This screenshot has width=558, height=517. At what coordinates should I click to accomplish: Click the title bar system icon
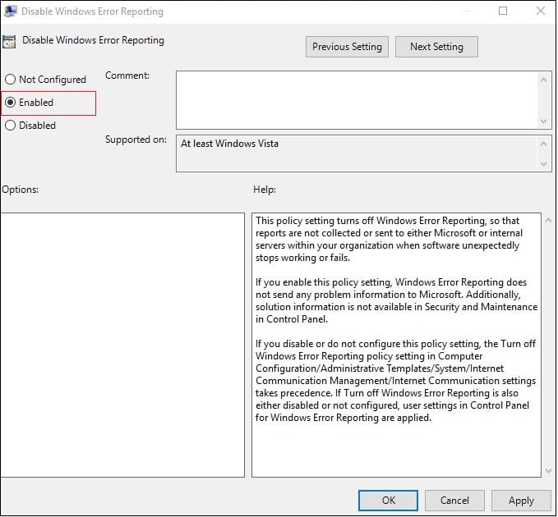pyautogui.click(x=11, y=11)
